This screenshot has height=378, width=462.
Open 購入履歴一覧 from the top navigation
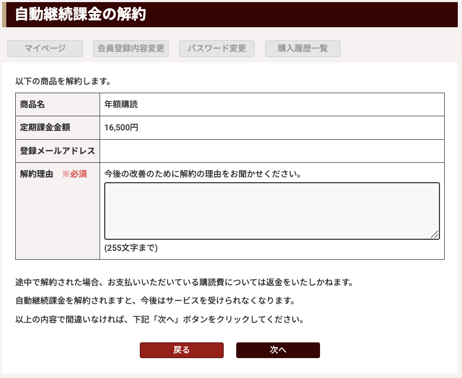click(303, 49)
